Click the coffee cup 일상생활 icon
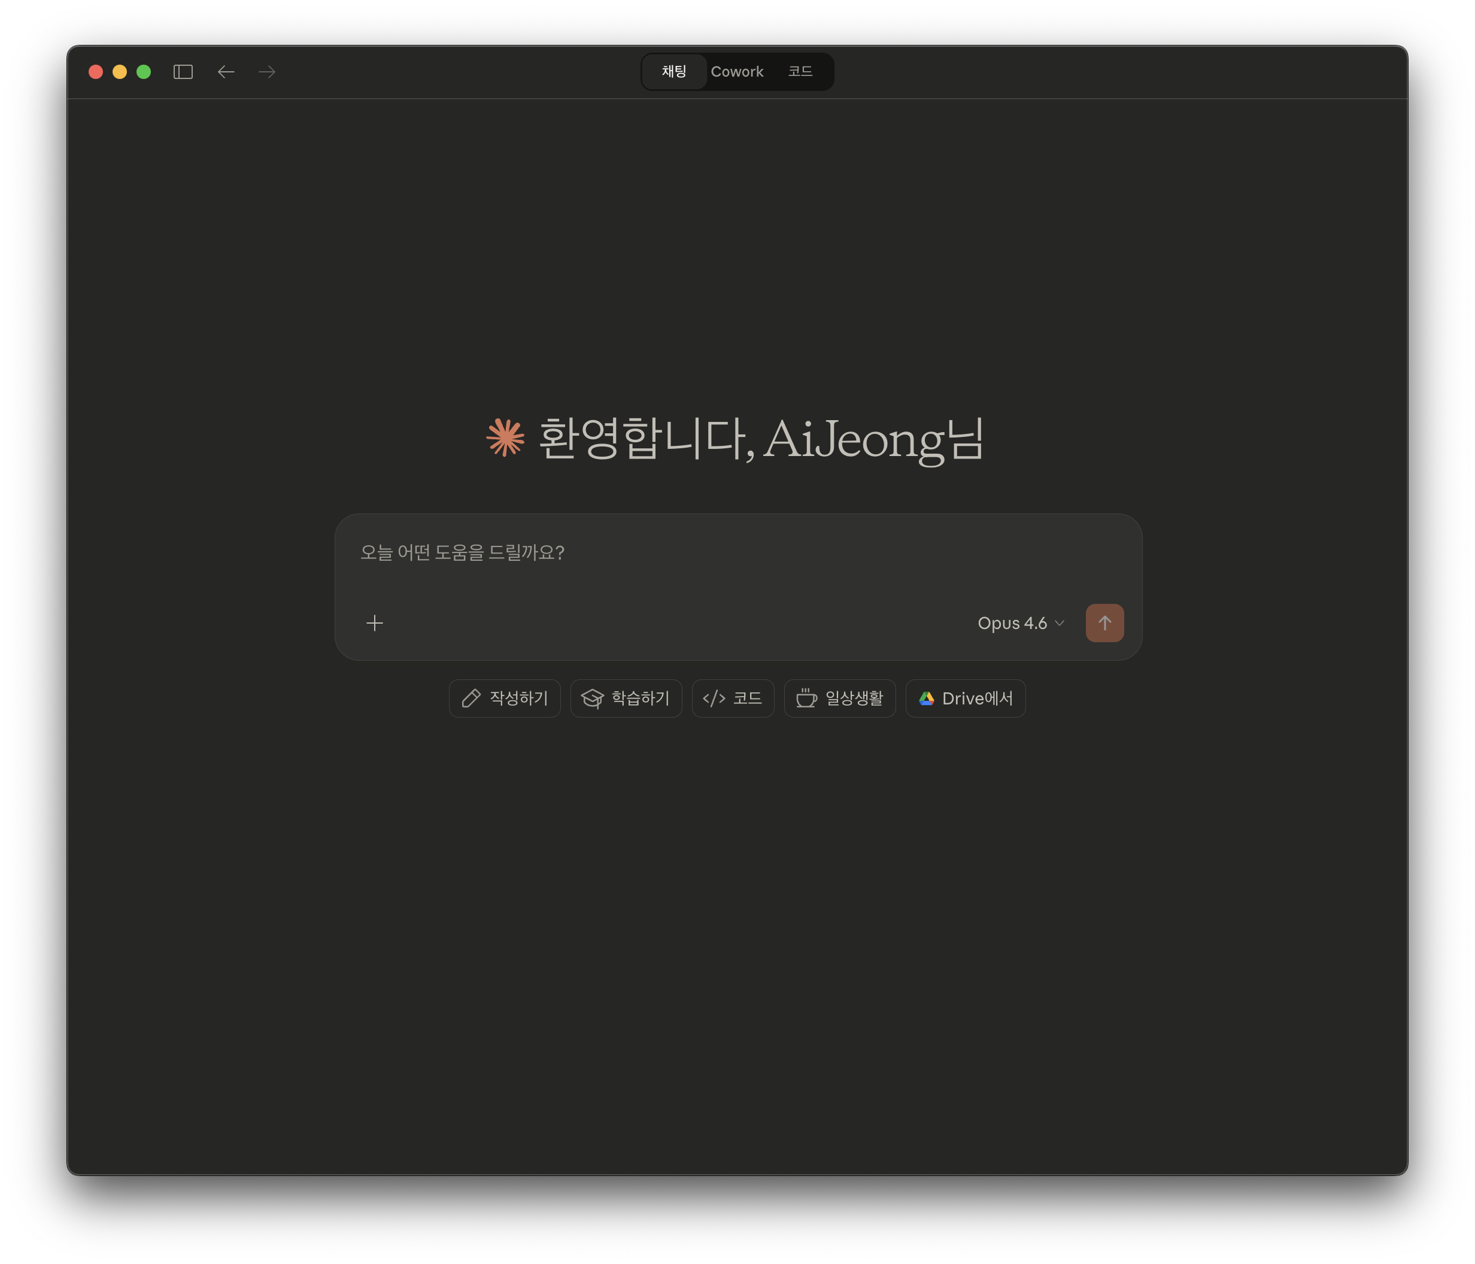The width and height of the screenshot is (1475, 1264). (806, 698)
